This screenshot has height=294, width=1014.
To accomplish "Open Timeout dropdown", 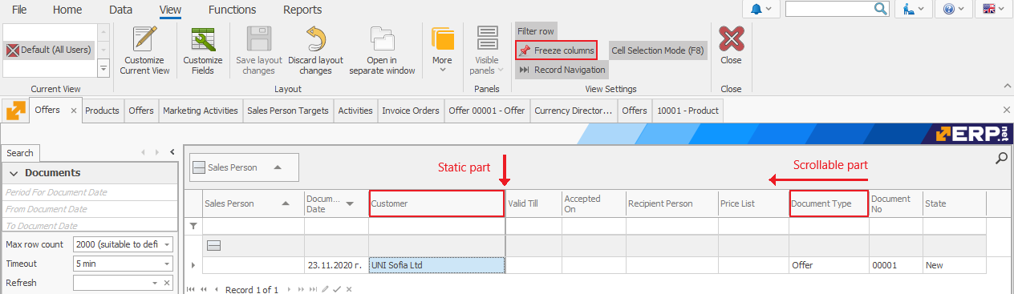I will pyautogui.click(x=167, y=264).
